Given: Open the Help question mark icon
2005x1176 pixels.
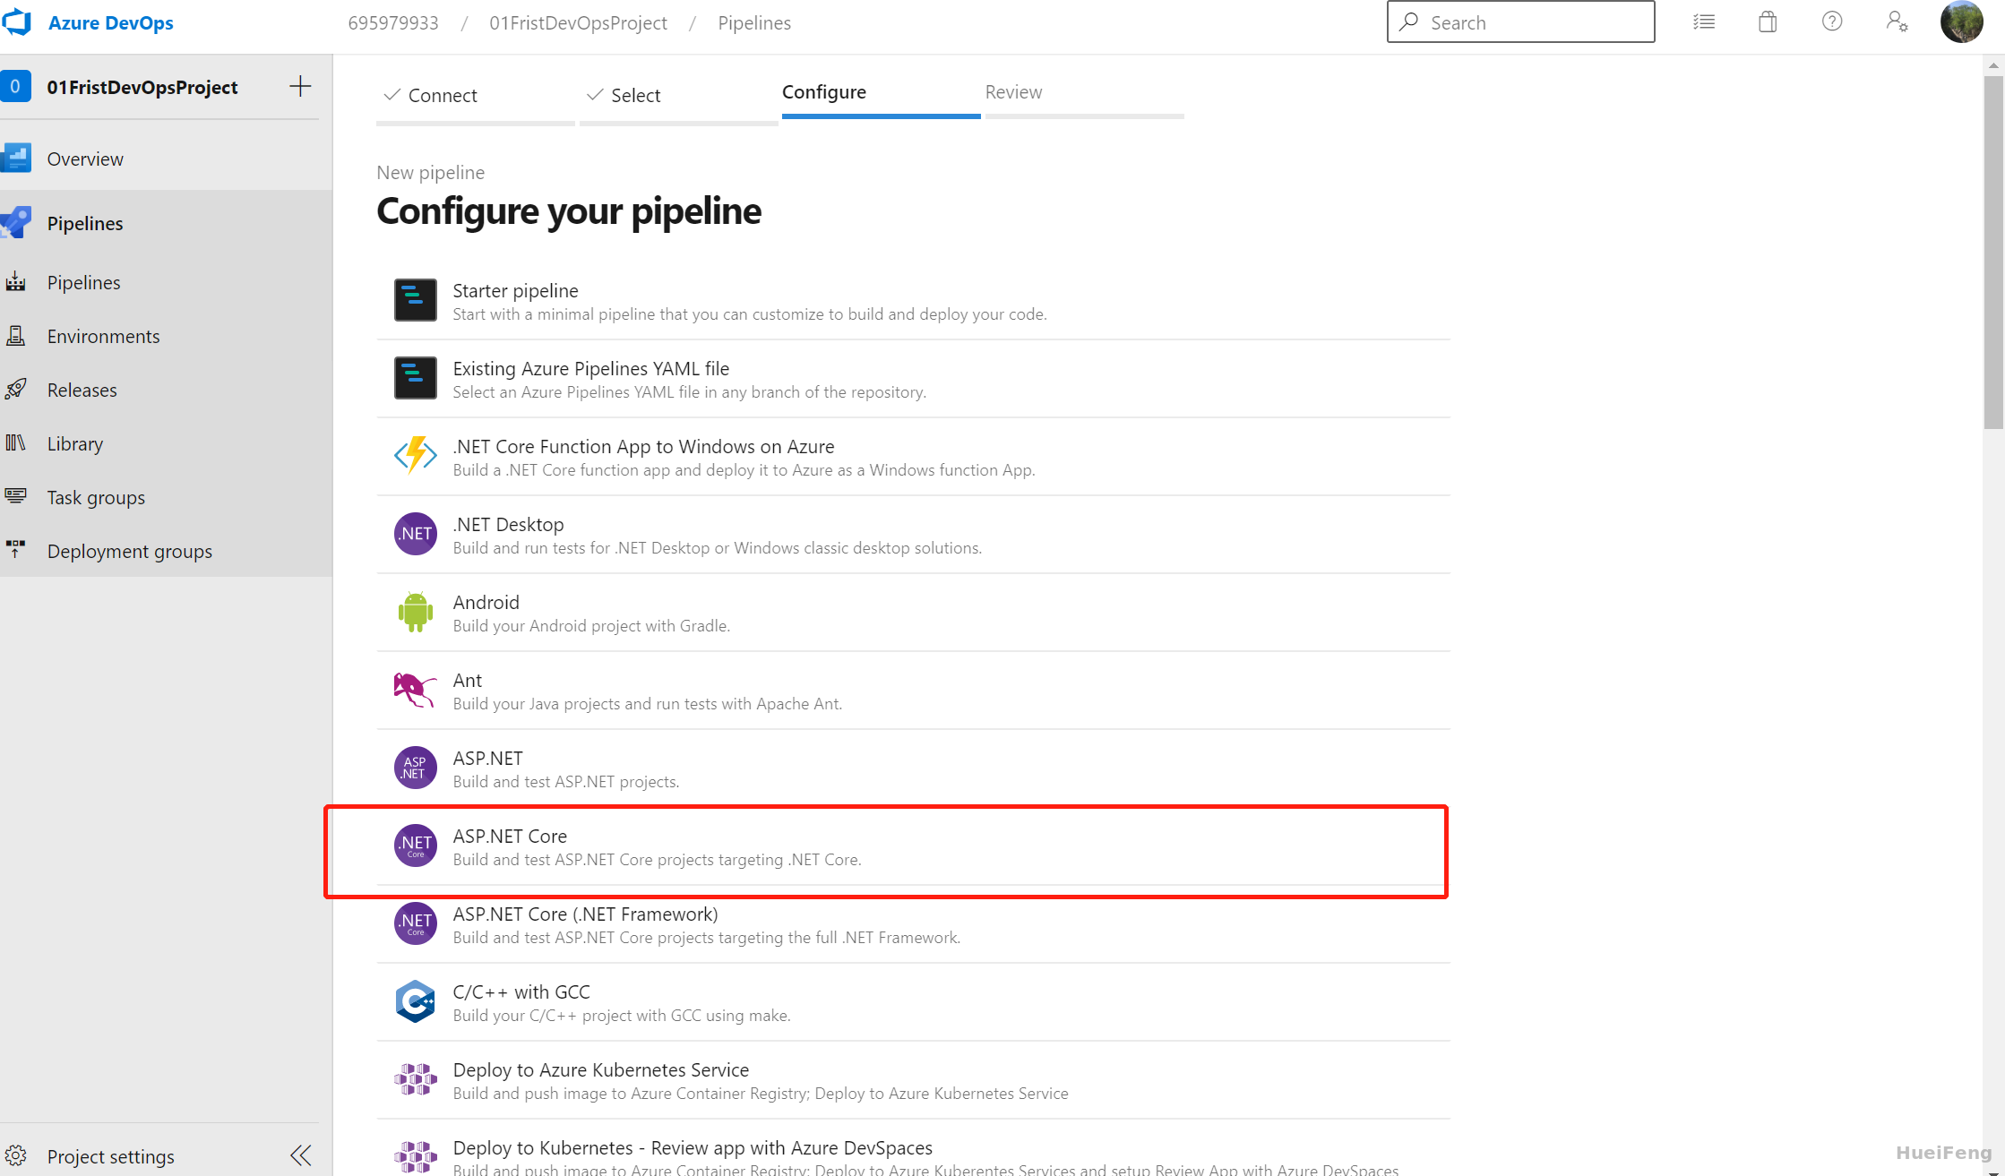Looking at the screenshot, I should [x=1832, y=22].
